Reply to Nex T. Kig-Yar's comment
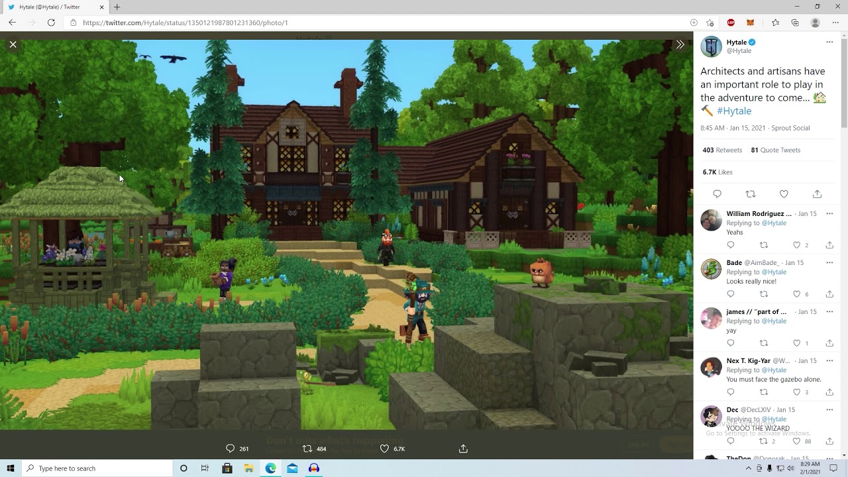The image size is (848, 477). point(731,392)
